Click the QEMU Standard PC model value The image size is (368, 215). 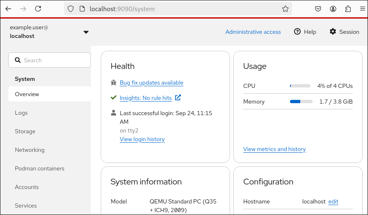(183, 206)
